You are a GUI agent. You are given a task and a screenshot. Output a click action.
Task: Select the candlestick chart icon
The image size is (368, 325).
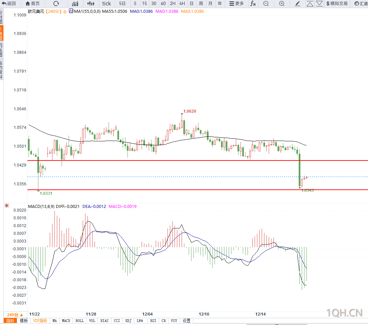(90, 3)
